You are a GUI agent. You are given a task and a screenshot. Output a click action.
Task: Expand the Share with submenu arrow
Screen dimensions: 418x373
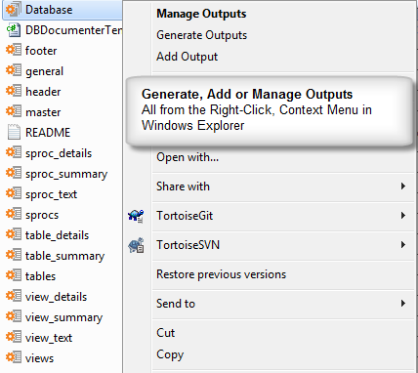pos(403,186)
